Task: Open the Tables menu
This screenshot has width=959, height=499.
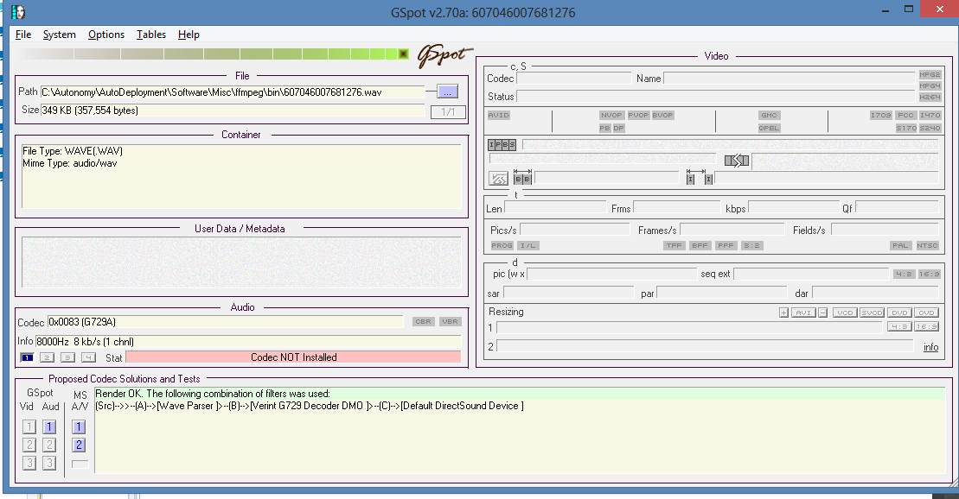Action: tap(151, 35)
